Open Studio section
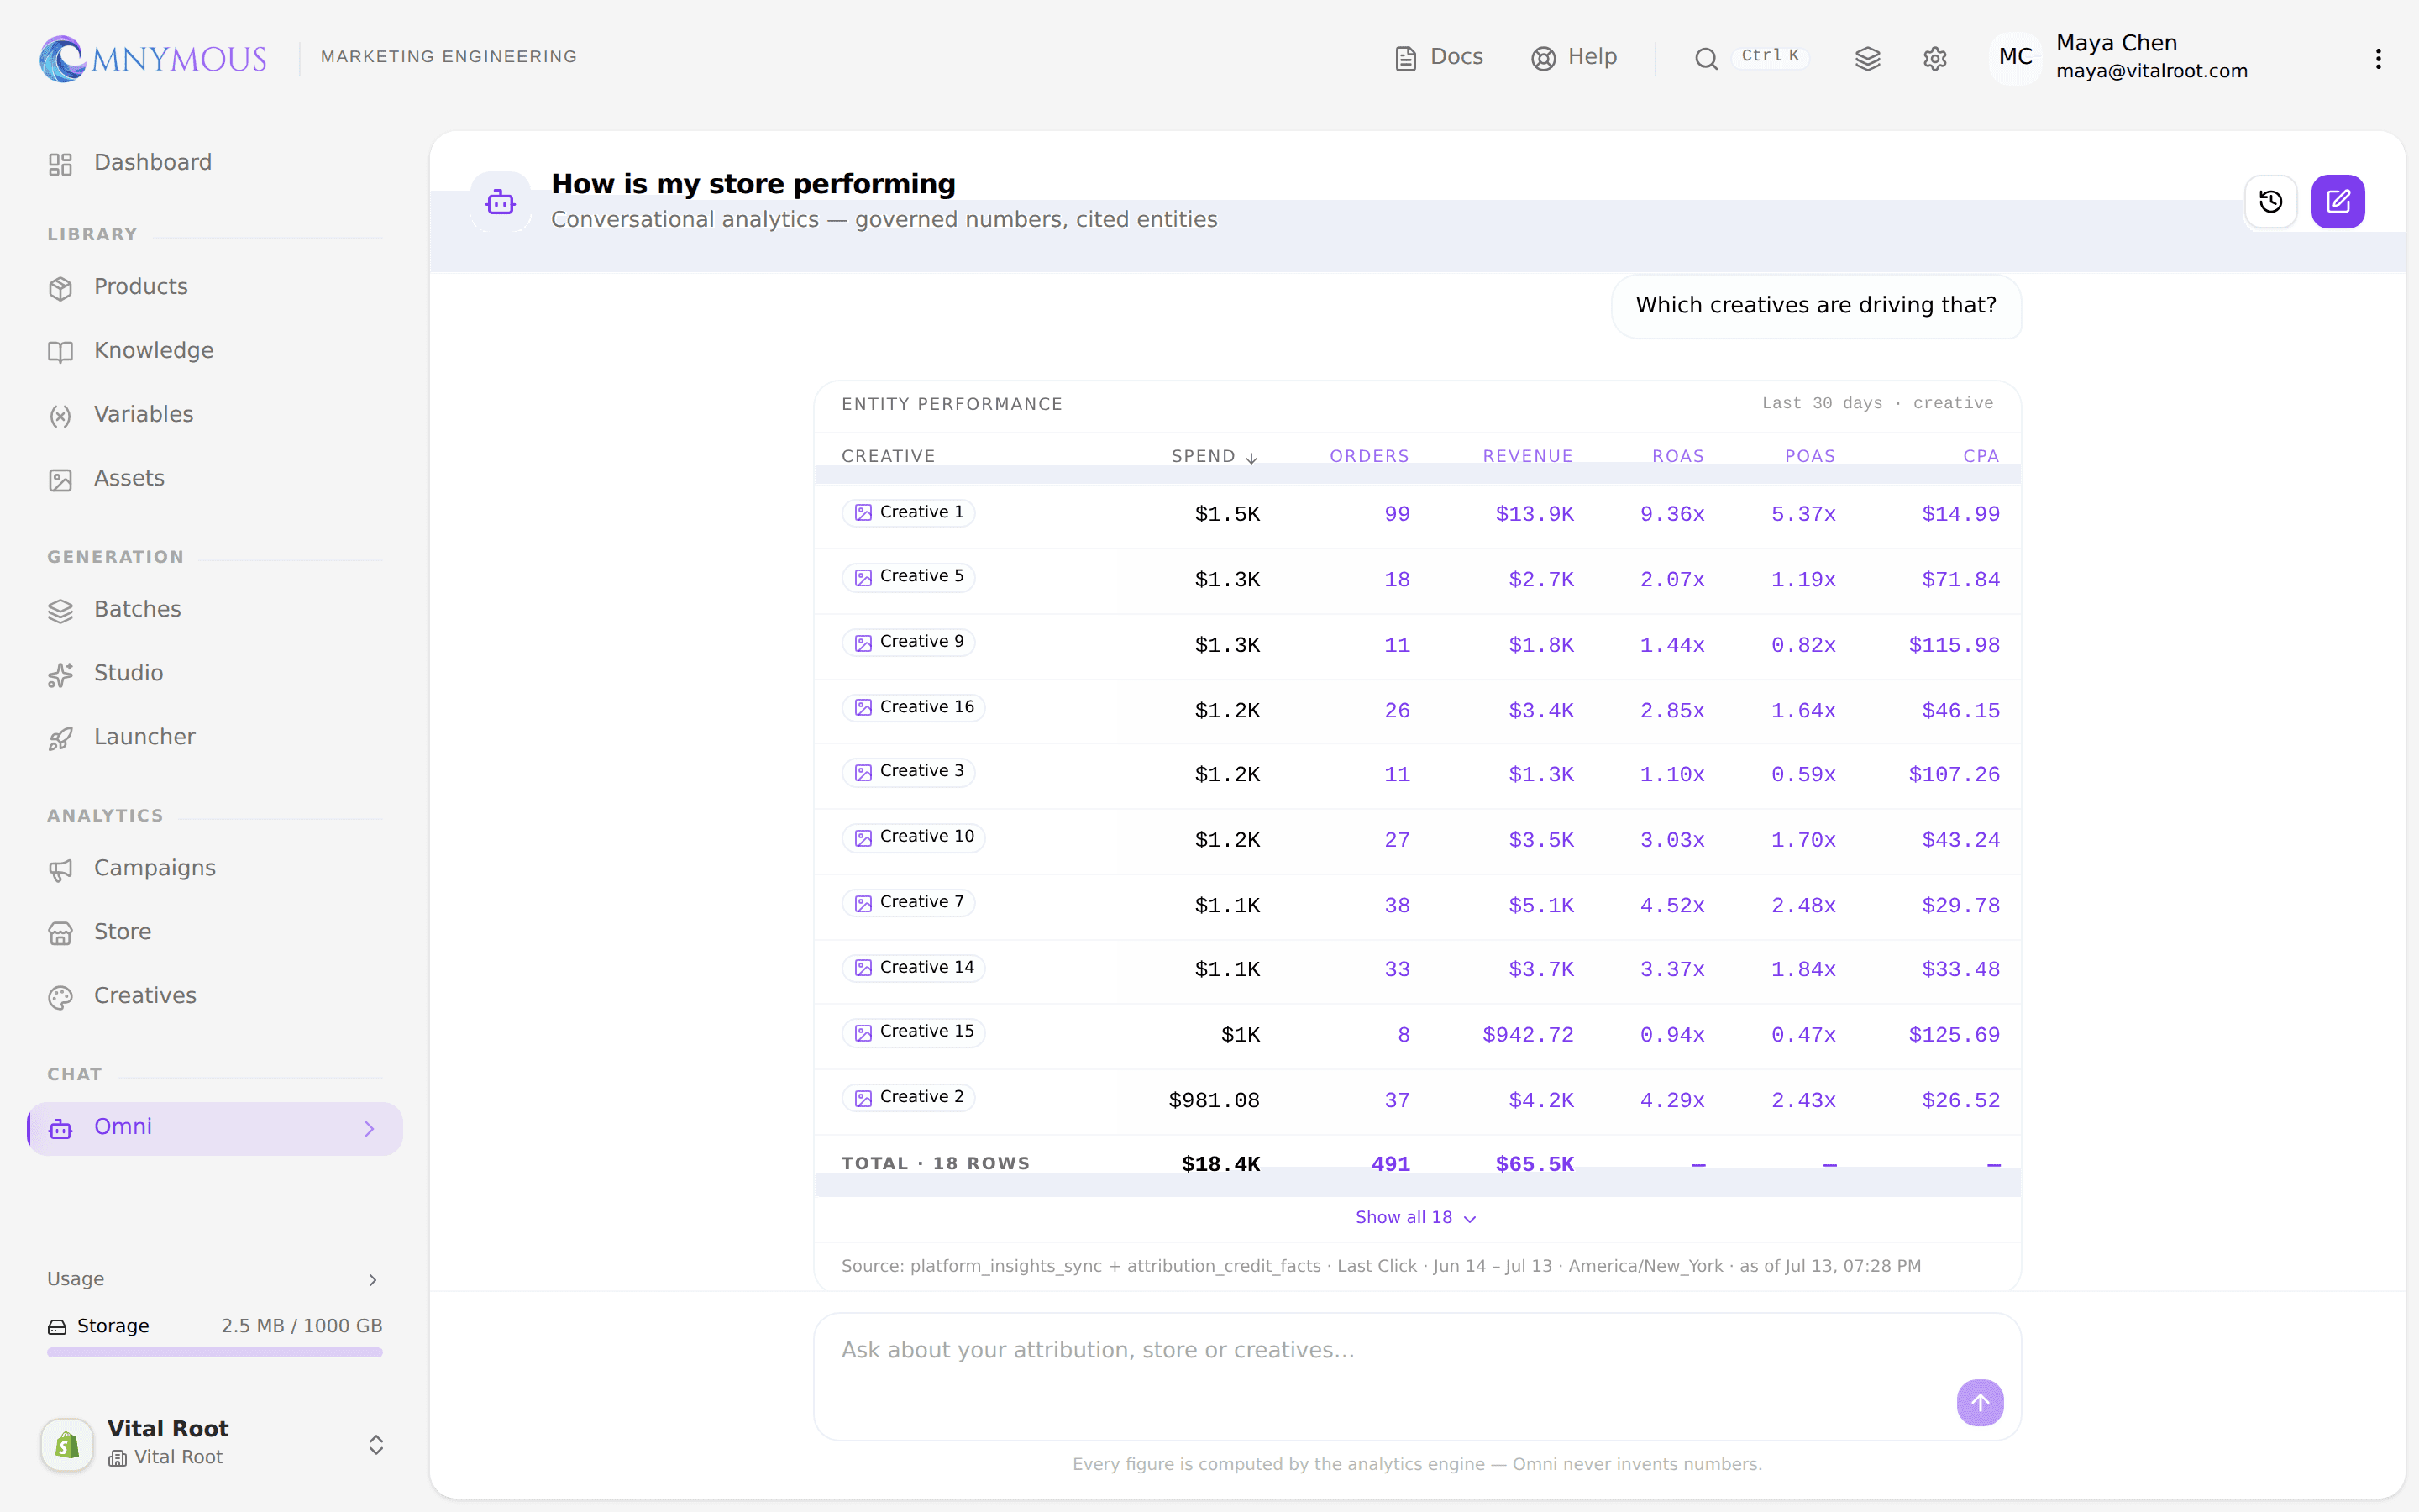 coord(215,674)
